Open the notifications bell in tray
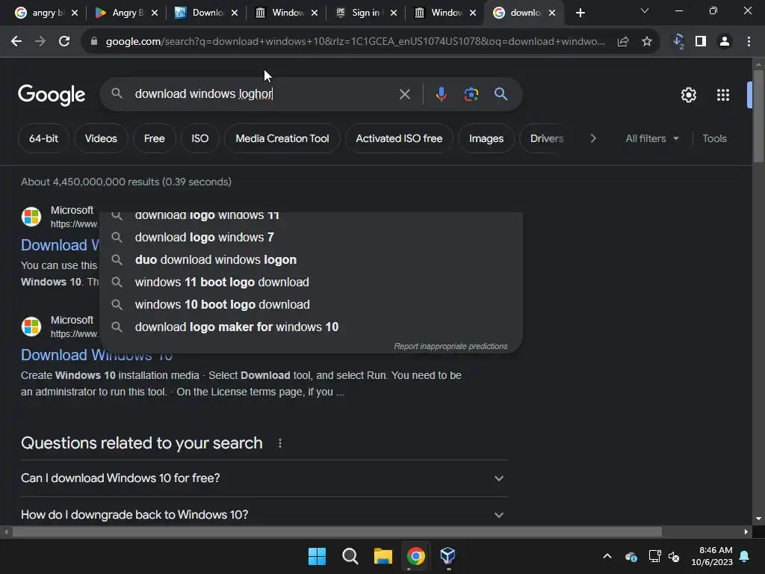The image size is (765, 574). (745, 556)
